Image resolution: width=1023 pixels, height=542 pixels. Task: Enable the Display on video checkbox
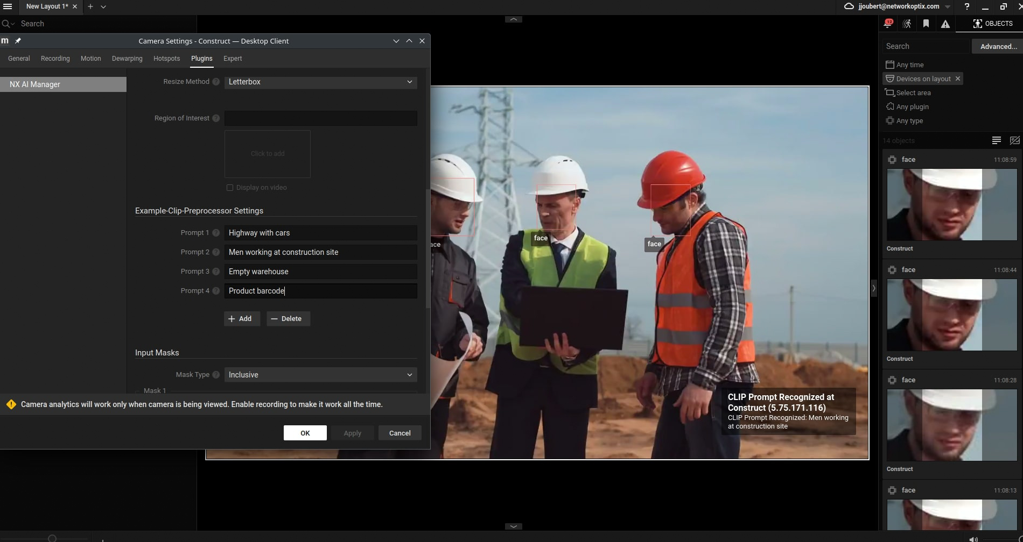pyautogui.click(x=230, y=187)
